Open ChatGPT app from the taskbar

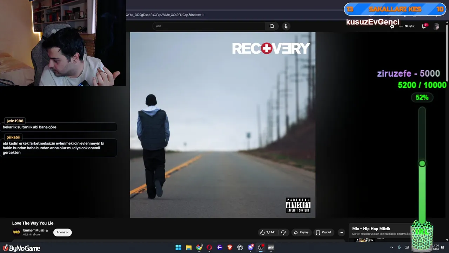point(240,247)
